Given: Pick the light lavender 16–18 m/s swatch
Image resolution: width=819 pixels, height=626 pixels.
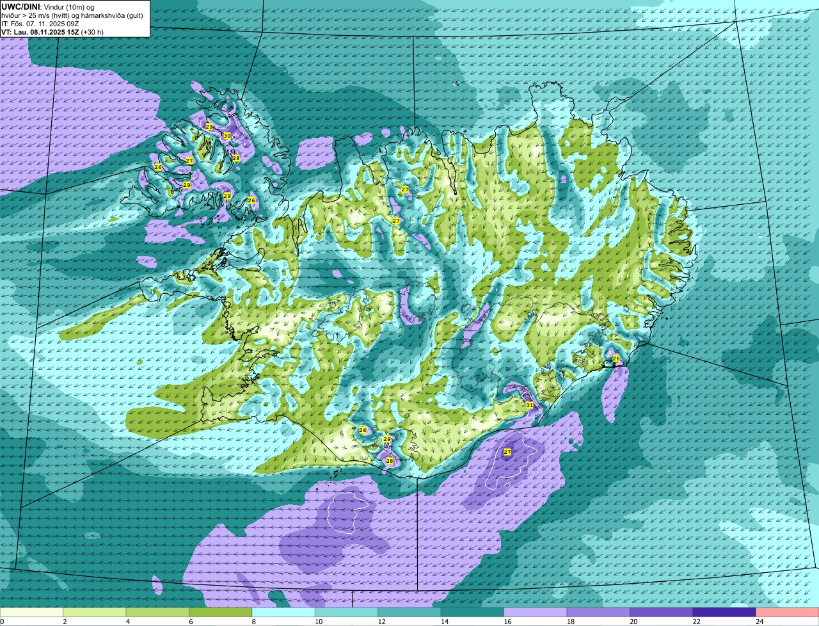Looking at the screenshot, I should click(536, 612).
